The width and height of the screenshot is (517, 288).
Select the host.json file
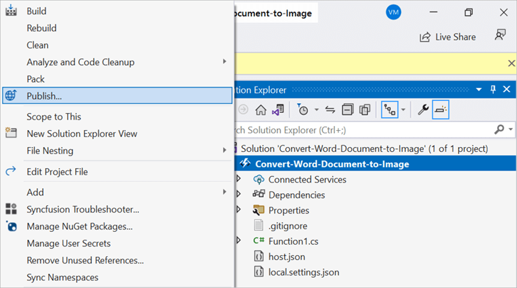287,257
